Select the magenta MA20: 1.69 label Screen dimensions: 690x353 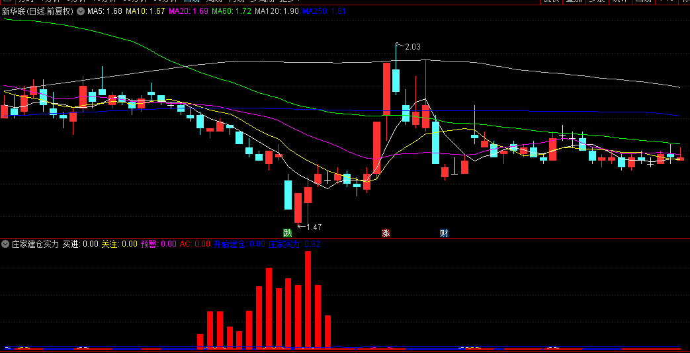[x=189, y=11]
